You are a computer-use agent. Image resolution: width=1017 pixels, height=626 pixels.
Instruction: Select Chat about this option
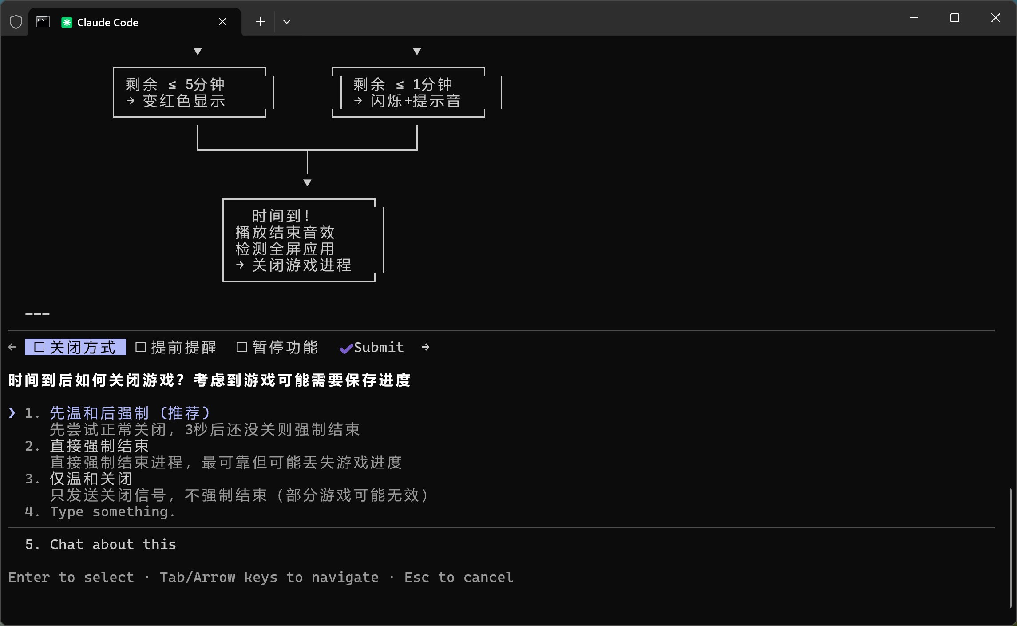[113, 545]
